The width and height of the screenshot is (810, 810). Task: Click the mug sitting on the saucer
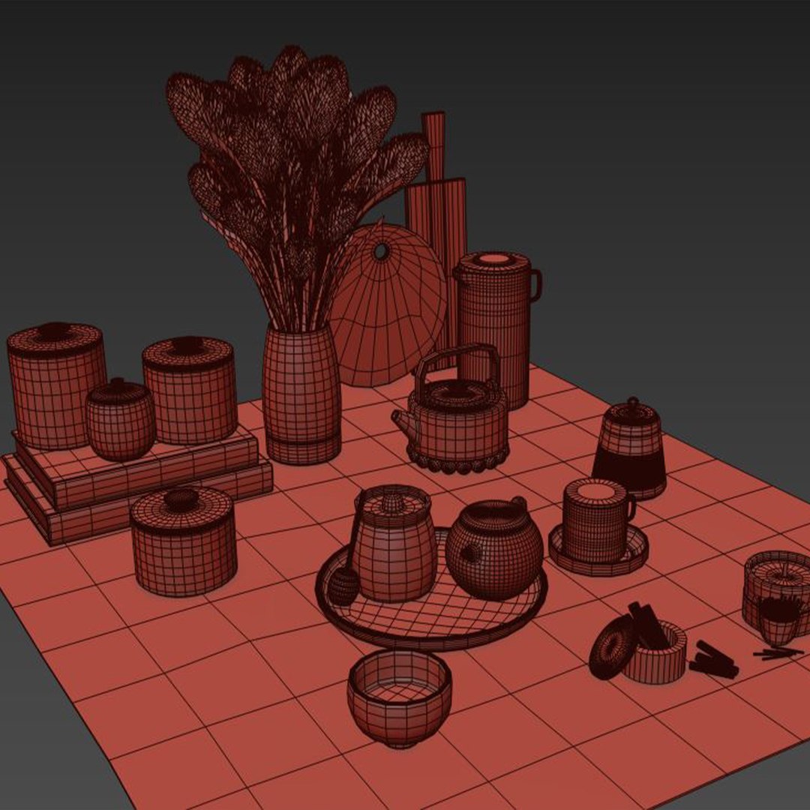pyautogui.click(x=598, y=520)
